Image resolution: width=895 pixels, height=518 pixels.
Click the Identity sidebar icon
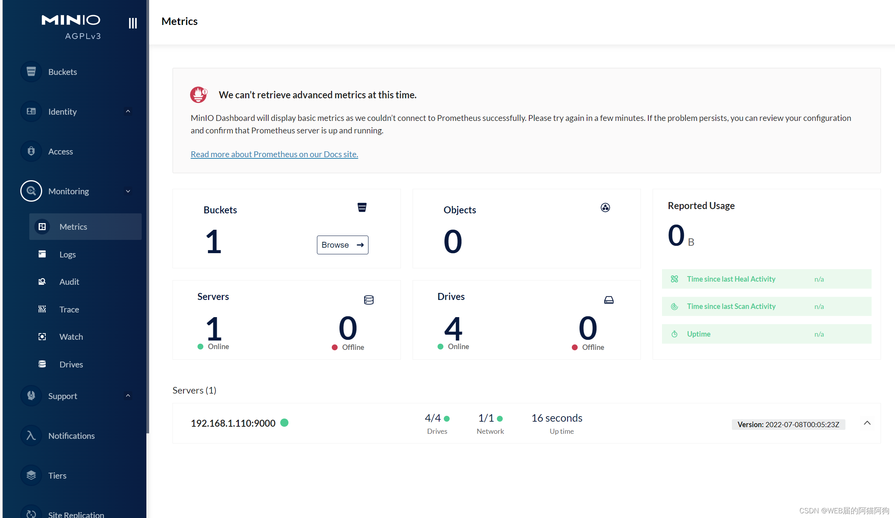pos(31,112)
